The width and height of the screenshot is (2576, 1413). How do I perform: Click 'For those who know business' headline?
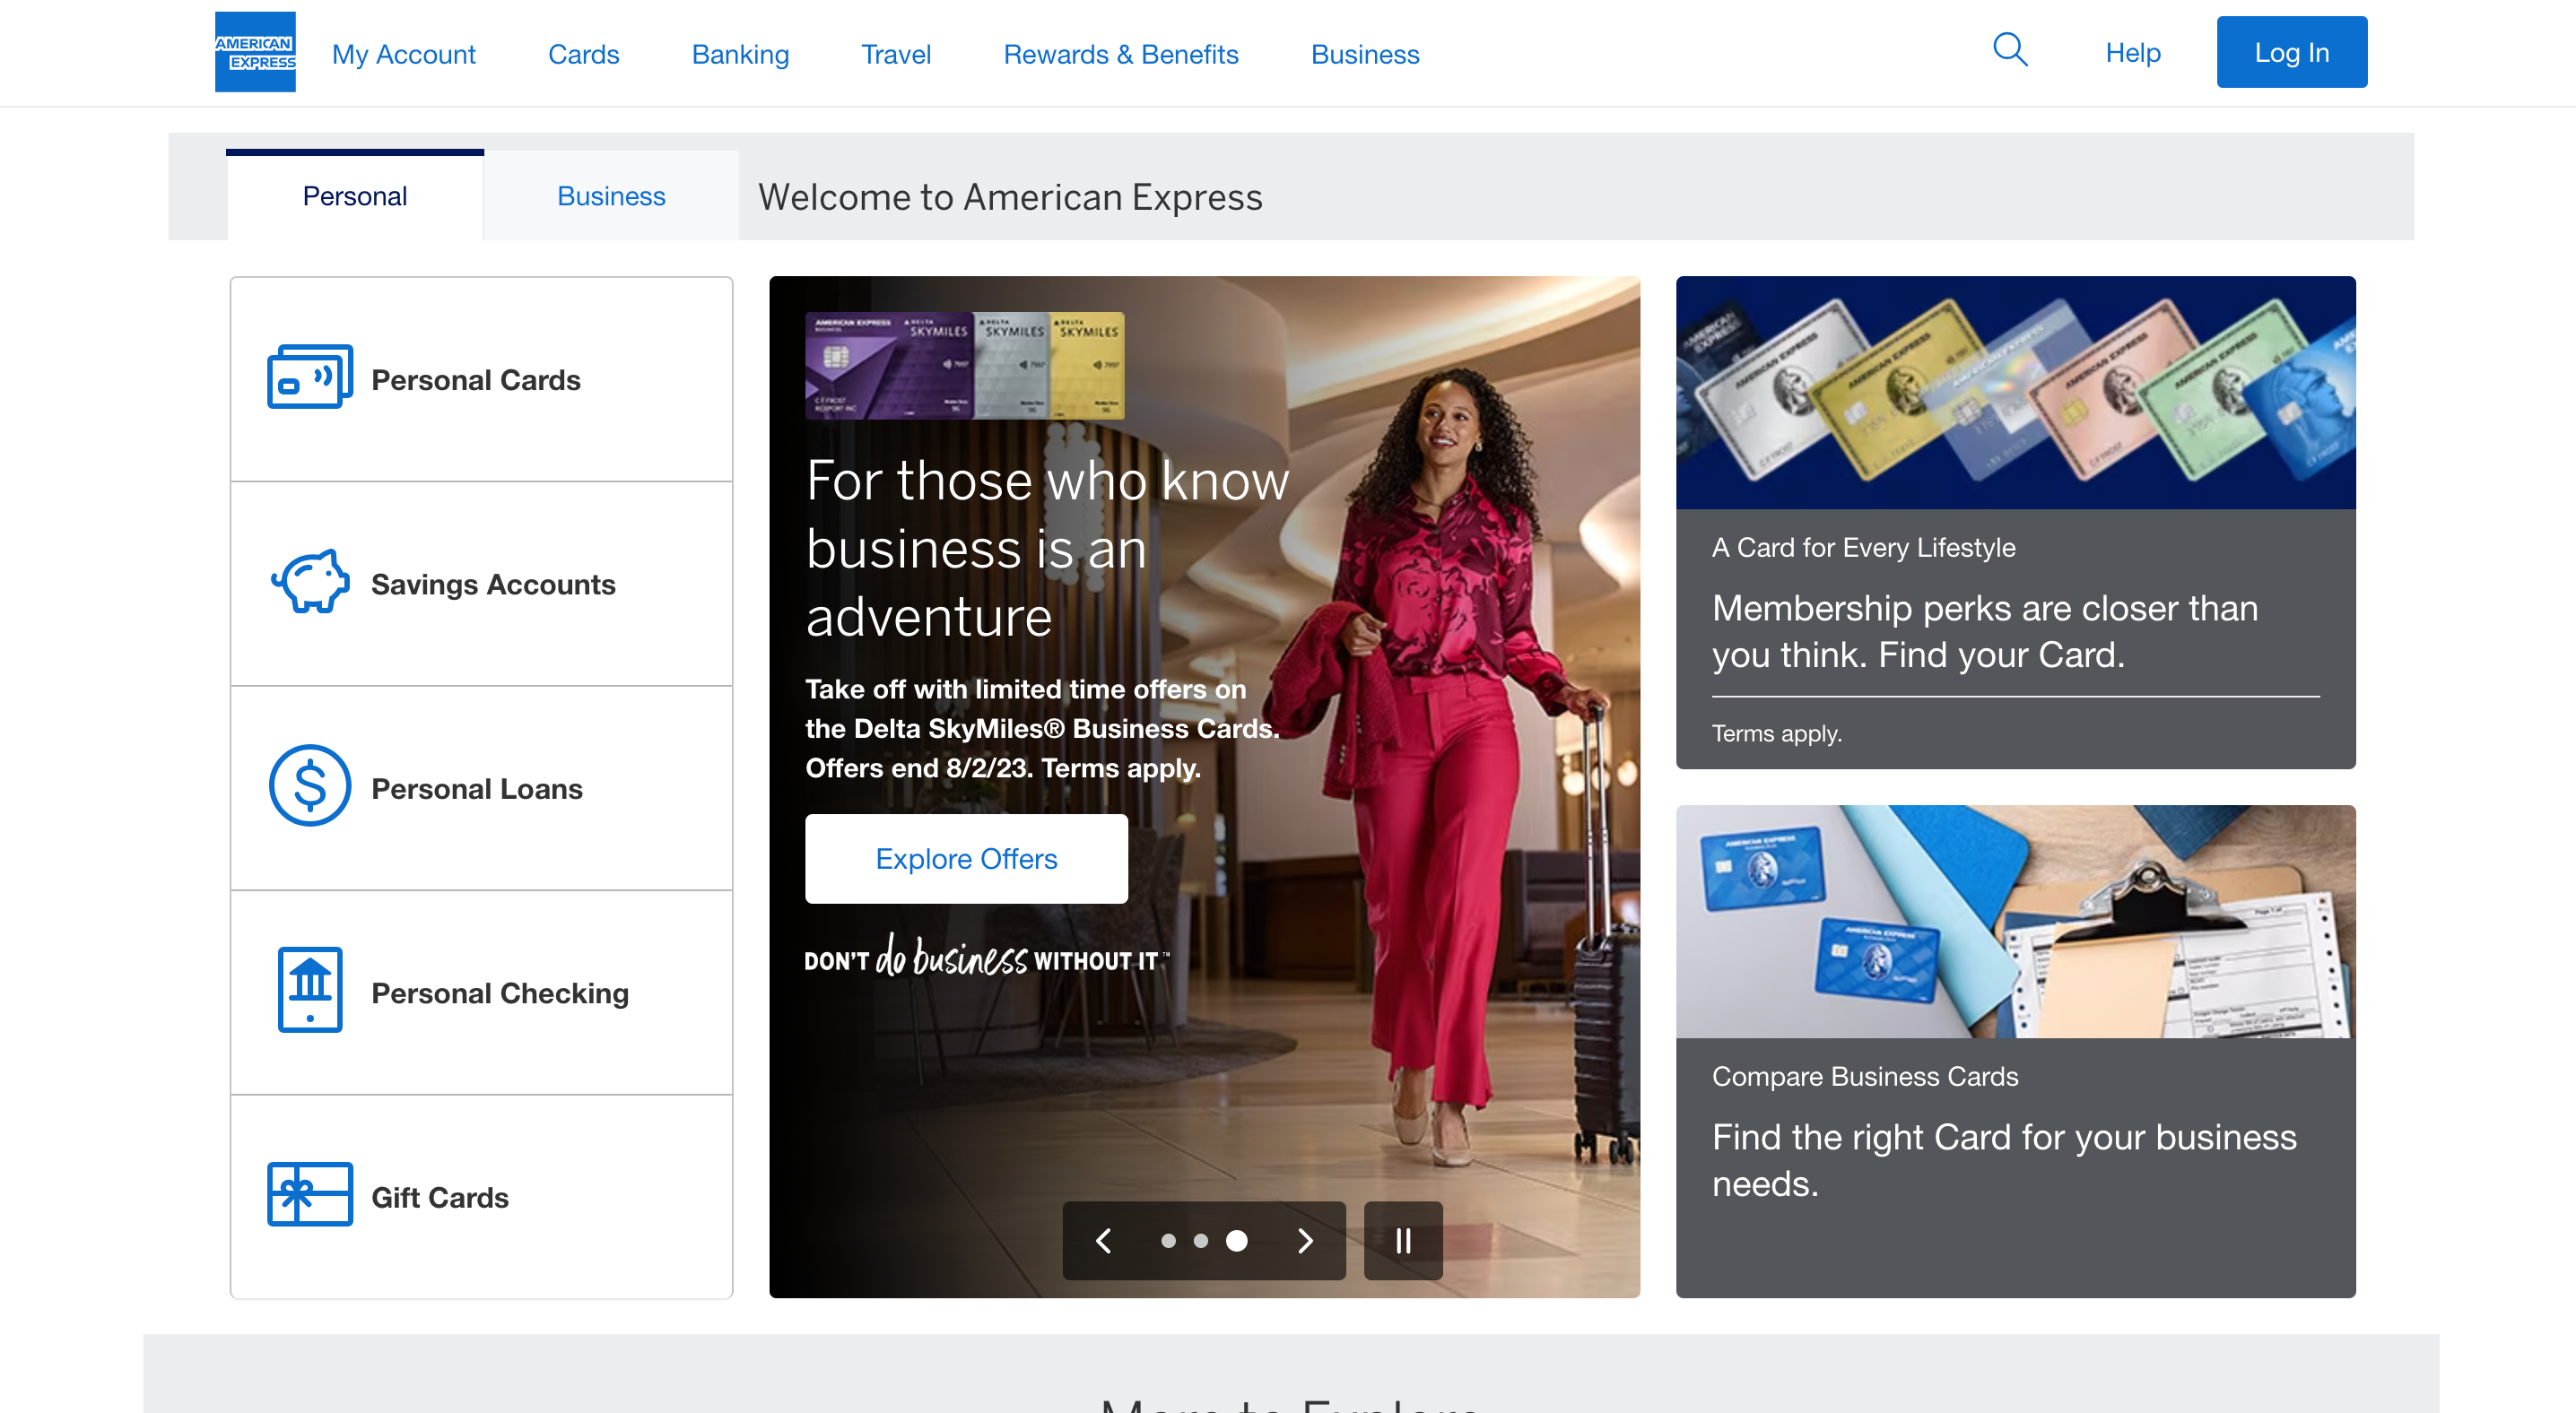[1048, 549]
